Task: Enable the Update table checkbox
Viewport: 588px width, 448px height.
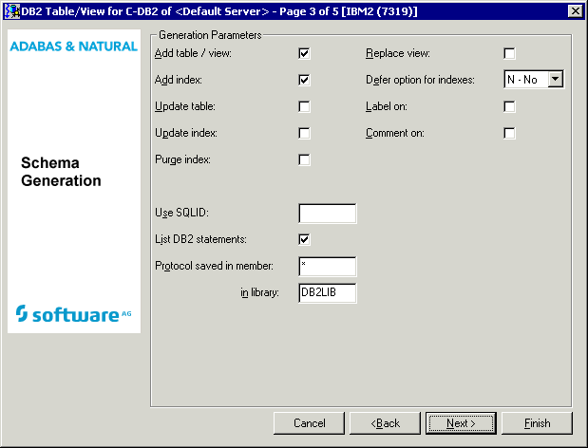Action: point(304,106)
